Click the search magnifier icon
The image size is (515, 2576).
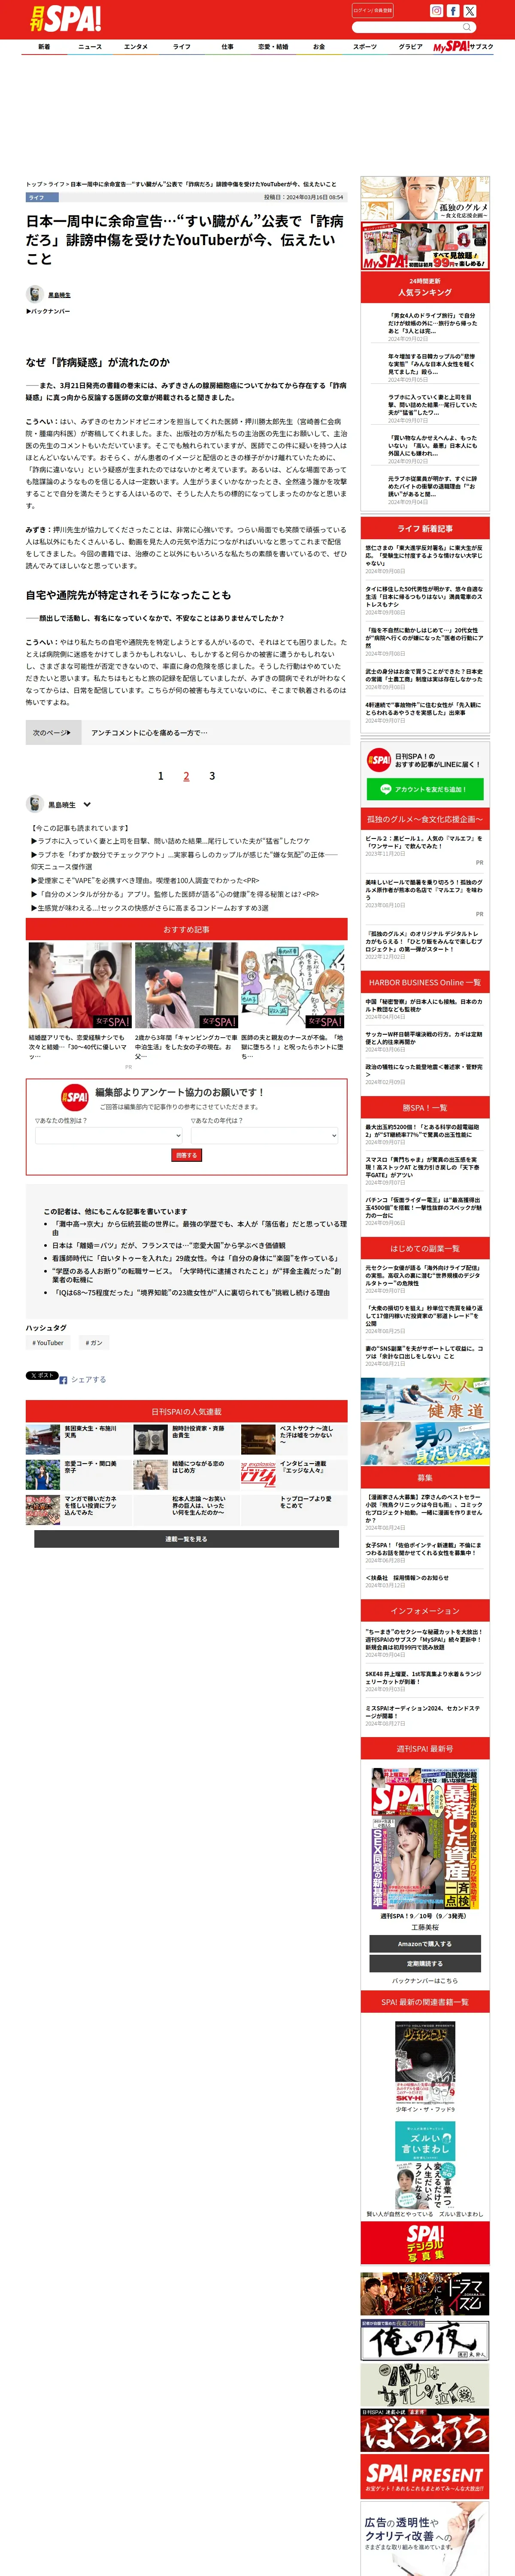click(x=467, y=27)
